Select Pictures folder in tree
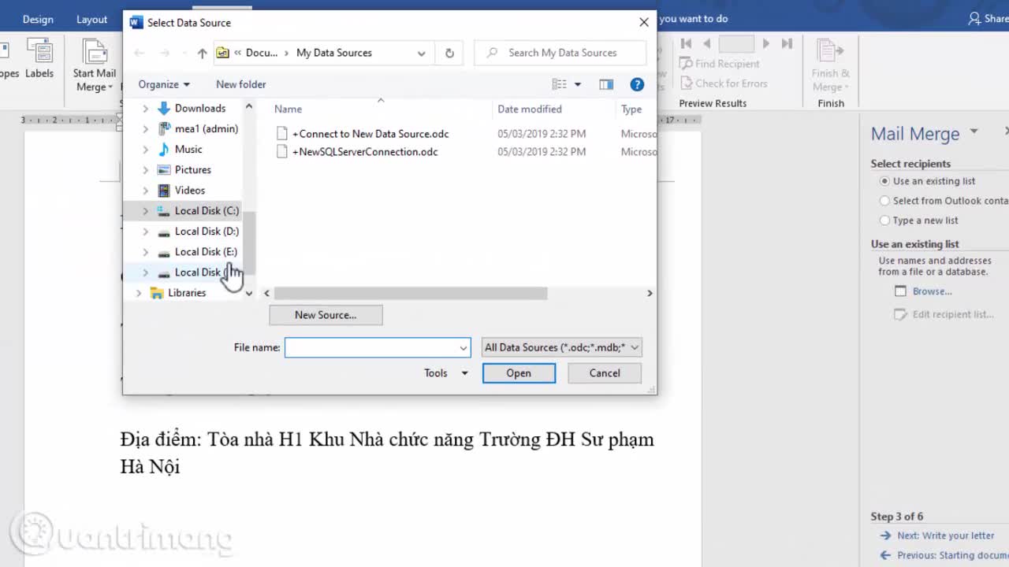Screen dimensions: 1009x567 [192, 169]
